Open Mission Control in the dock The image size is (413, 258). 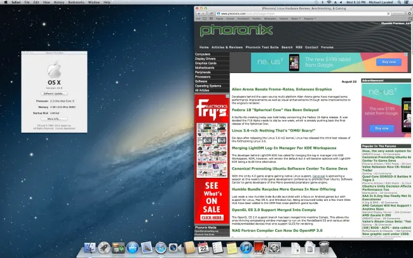(x=118, y=248)
